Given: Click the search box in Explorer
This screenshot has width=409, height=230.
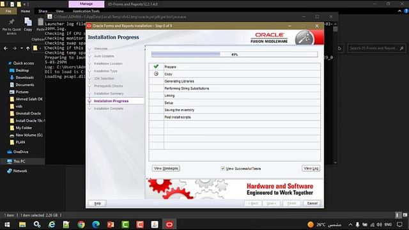Looking at the screenshot, I should 376,49.
